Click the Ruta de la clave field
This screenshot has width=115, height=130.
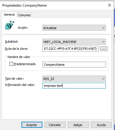point(70,49)
